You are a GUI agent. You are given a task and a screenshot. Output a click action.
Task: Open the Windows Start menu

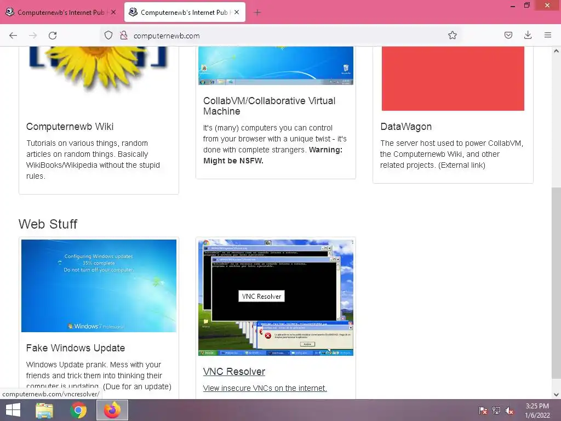click(13, 410)
